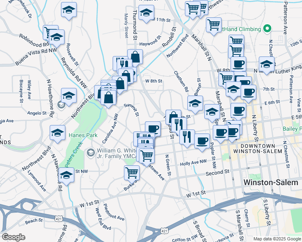The height and width of the screenshot is (242, 302).
Task: Open school marker below Burton St label
Action: click(195, 104)
